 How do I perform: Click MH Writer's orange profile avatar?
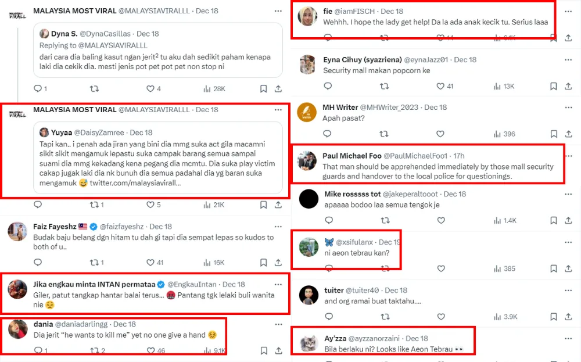point(307,112)
